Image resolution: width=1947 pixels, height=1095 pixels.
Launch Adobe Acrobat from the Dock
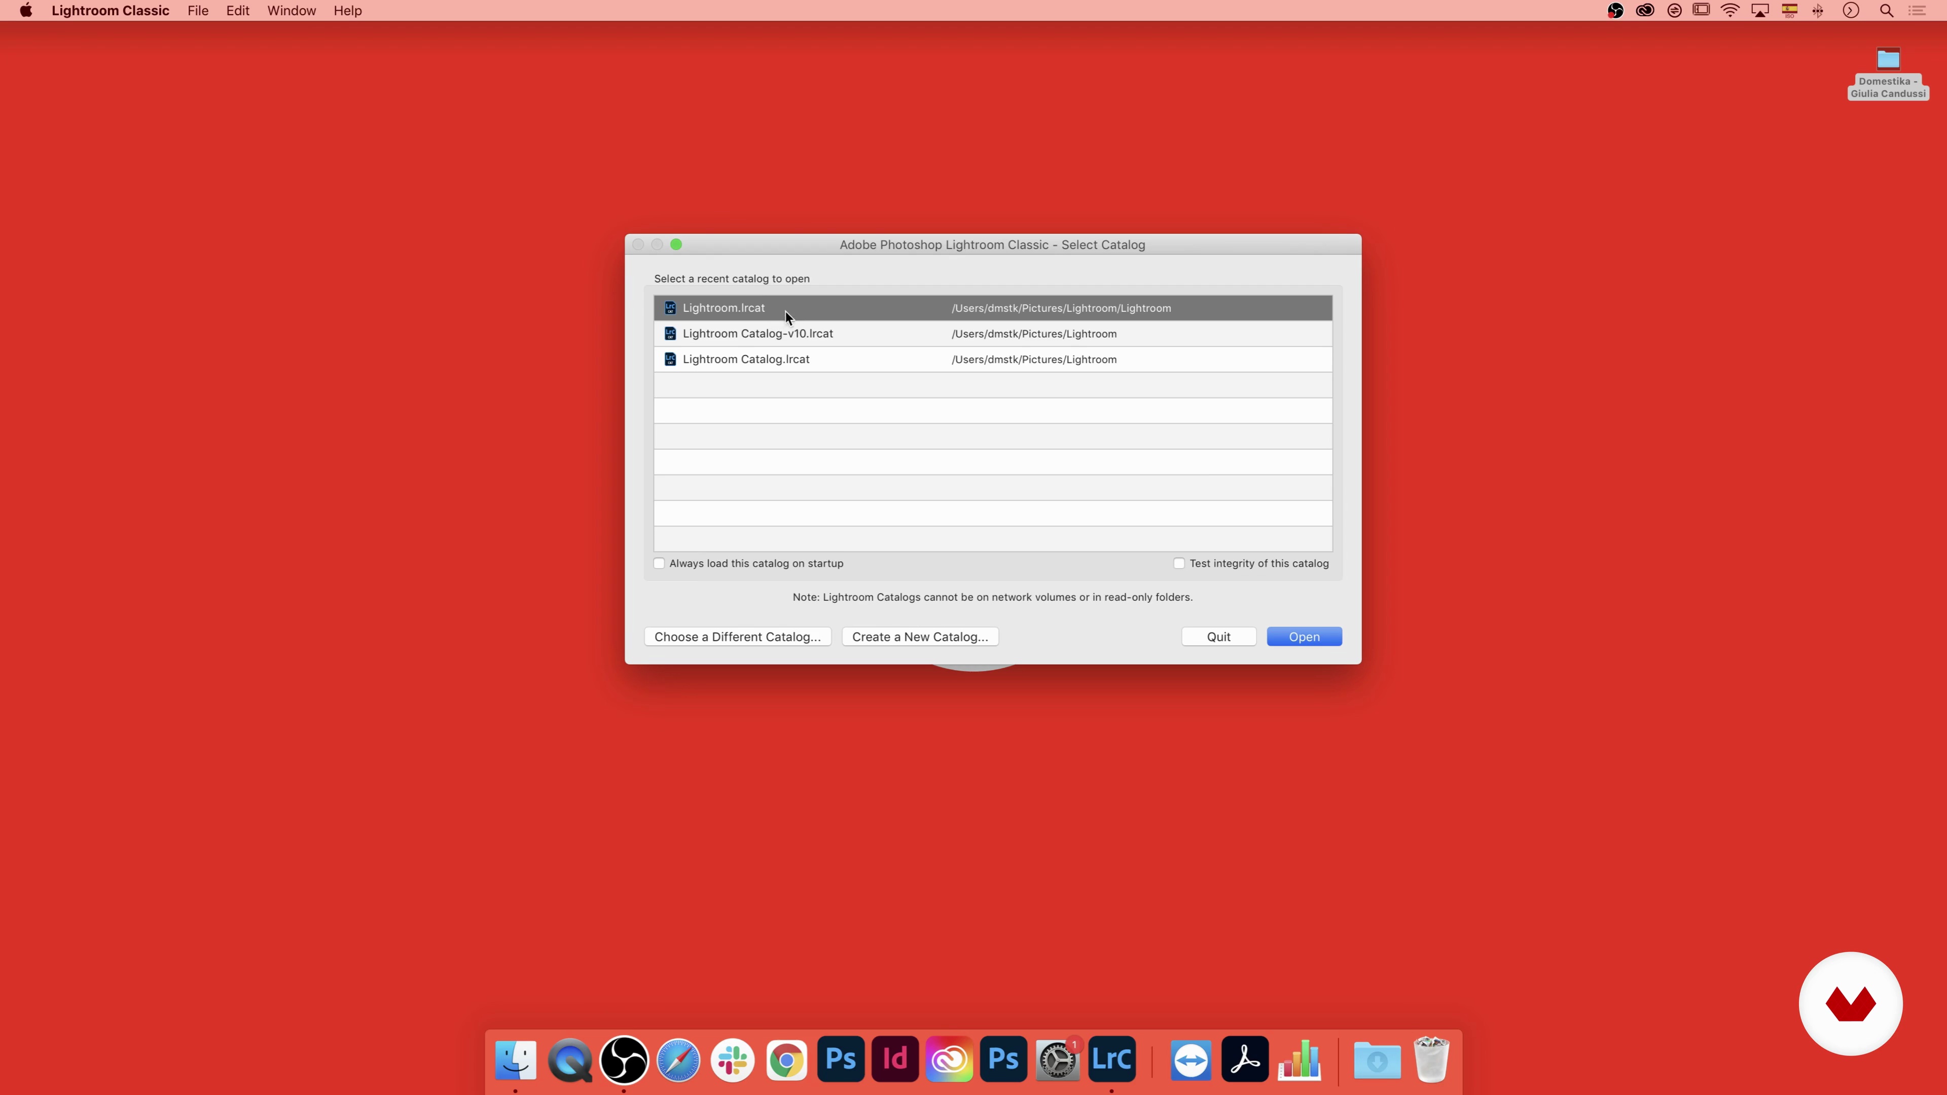(x=1245, y=1060)
